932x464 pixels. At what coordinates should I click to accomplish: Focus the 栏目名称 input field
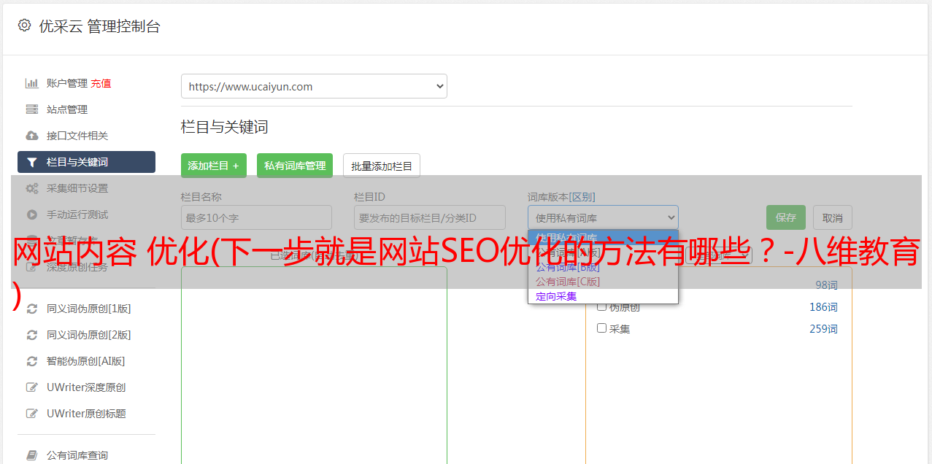point(256,217)
